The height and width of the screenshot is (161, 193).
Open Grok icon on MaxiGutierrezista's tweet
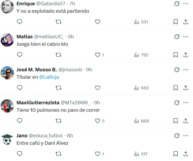pyautogui.click(x=177, y=102)
